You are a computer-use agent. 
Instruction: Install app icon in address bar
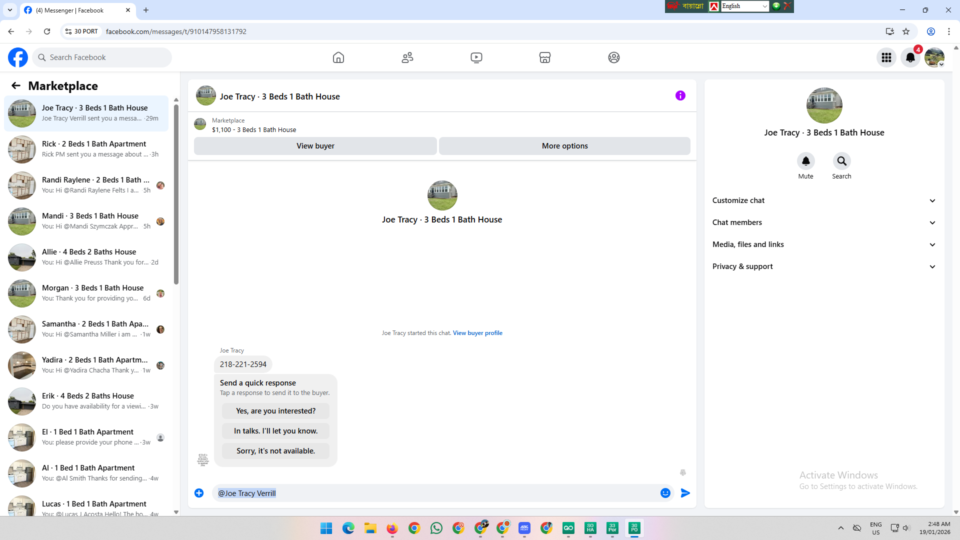[890, 31]
